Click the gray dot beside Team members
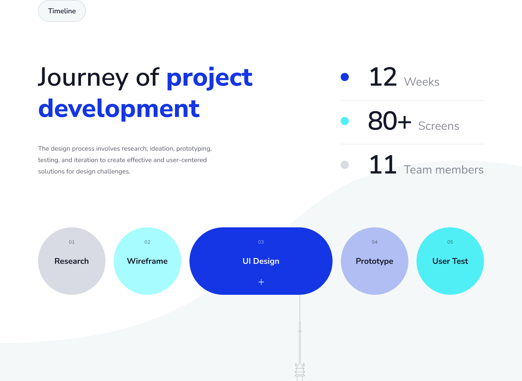Screen dimensions: 522x381 click(345, 165)
